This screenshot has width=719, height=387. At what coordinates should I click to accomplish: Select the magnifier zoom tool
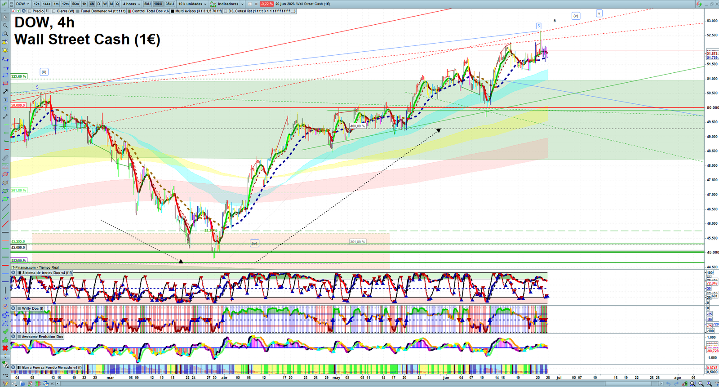[5, 25]
